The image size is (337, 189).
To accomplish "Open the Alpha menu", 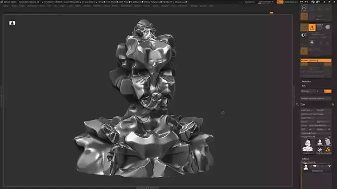I will tap(6, 6).
